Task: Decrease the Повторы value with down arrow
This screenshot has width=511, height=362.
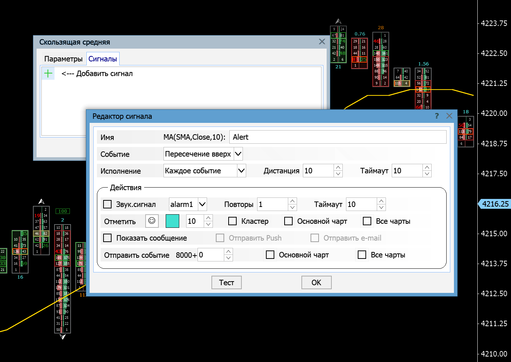Action: pyautogui.click(x=292, y=207)
